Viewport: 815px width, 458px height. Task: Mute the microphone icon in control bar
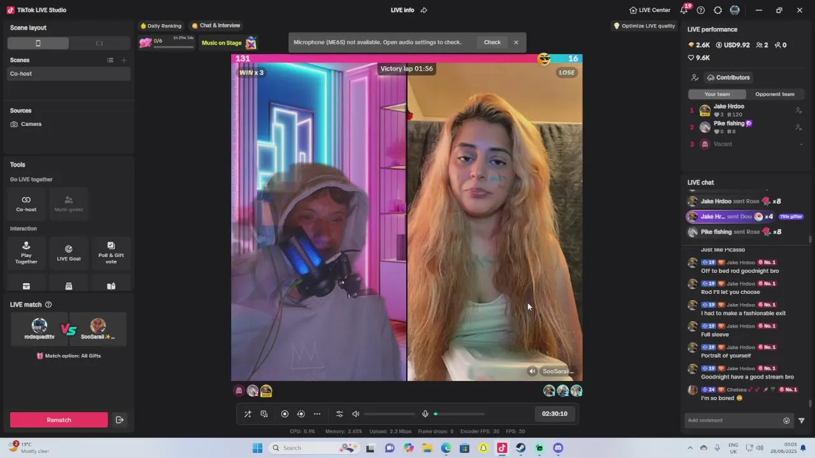(425, 414)
